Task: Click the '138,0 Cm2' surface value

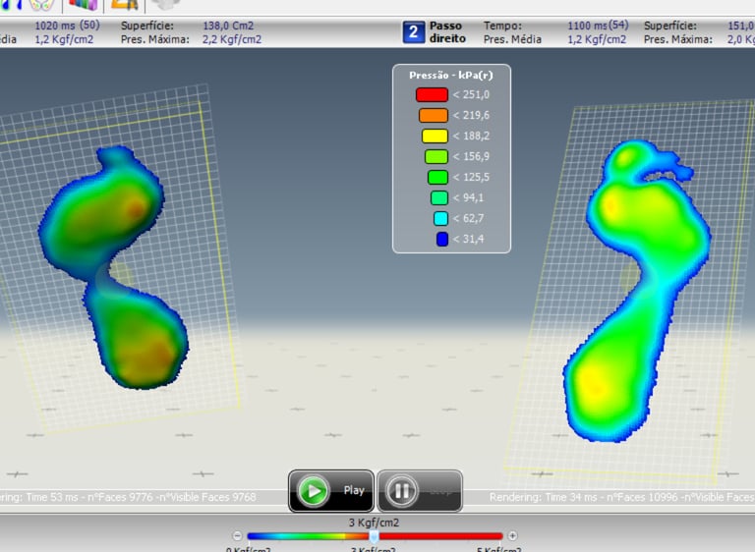Action: click(x=228, y=26)
